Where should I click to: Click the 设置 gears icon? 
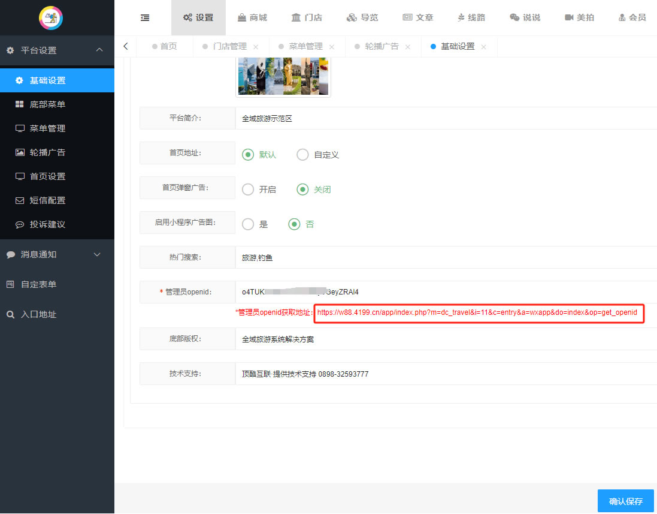point(187,17)
